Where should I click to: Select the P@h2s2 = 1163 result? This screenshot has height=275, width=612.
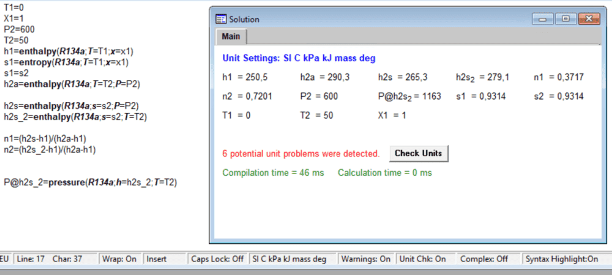pos(409,97)
